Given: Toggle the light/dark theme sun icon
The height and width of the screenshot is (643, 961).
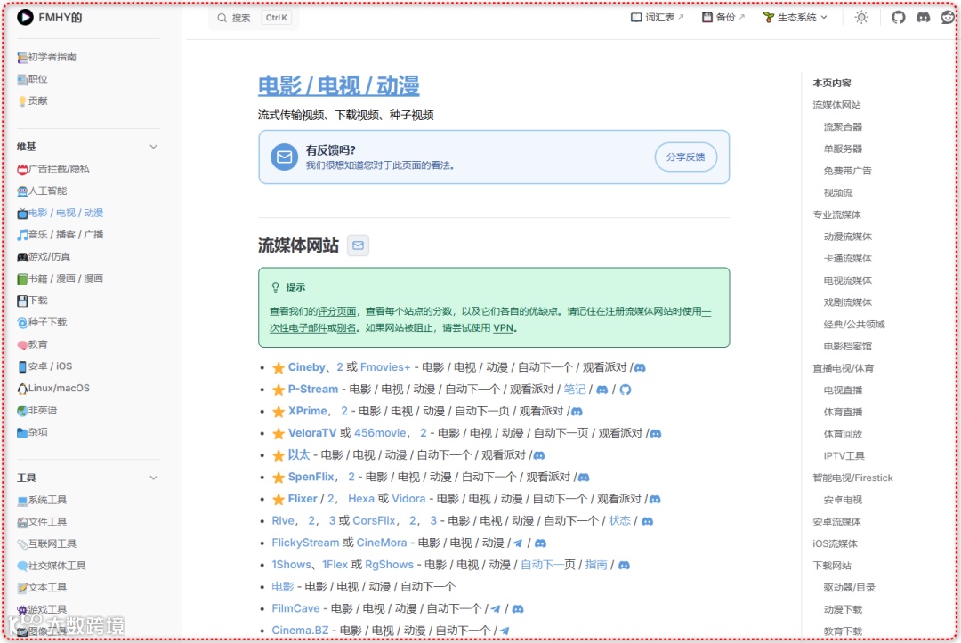Looking at the screenshot, I should click(x=861, y=17).
